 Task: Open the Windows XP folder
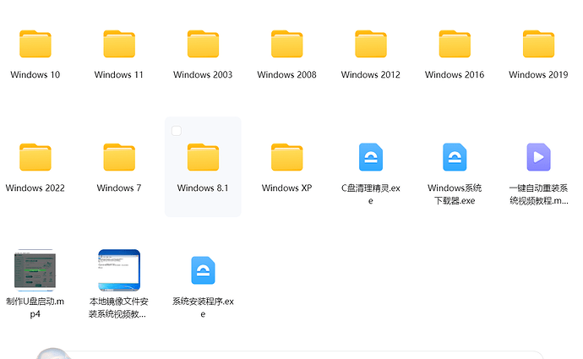pyautogui.click(x=286, y=158)
